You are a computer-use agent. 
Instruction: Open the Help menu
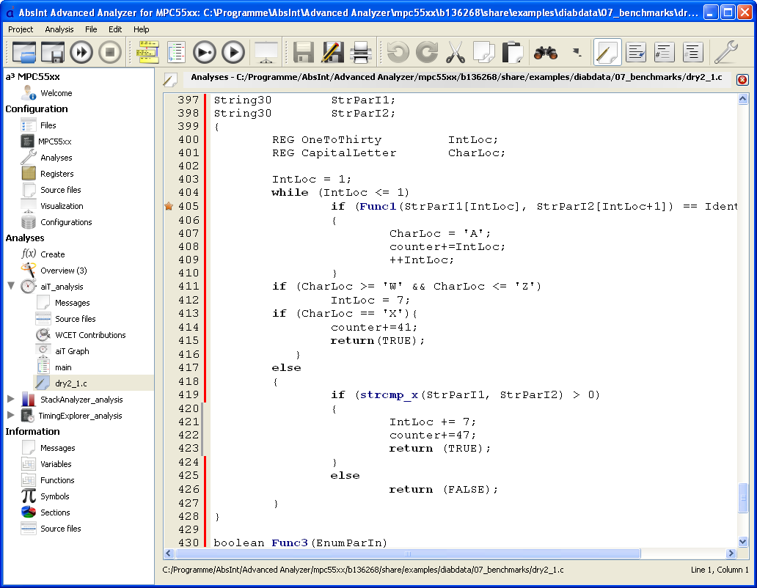[x=142, y=29]
